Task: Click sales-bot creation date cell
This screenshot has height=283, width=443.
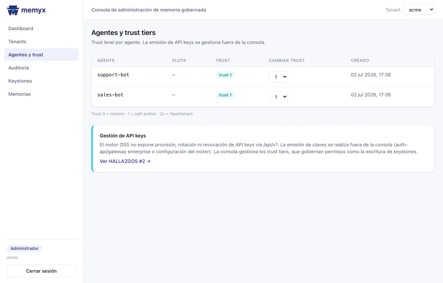Action: point(371,95)
